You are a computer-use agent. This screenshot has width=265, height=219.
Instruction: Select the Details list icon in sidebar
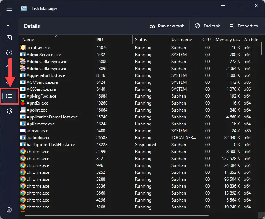point(9,96)
